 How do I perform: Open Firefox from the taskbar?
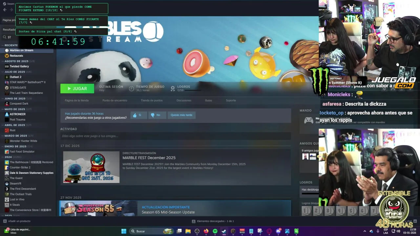click(206, 231)
